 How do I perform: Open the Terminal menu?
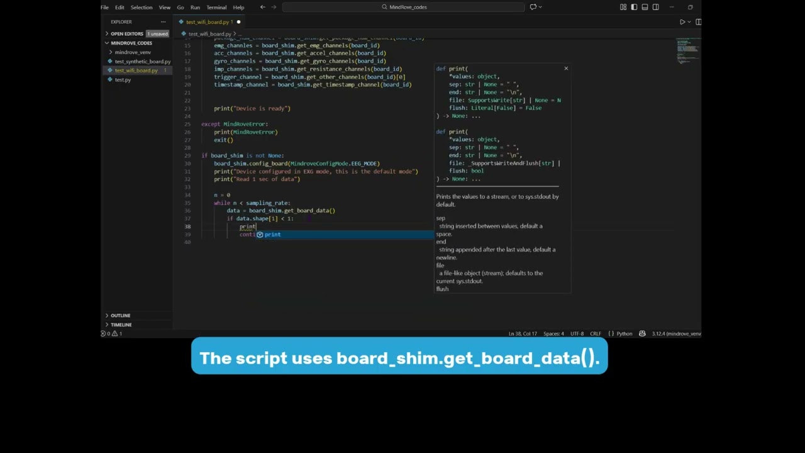pyautogui.click(x=216, y=8)
